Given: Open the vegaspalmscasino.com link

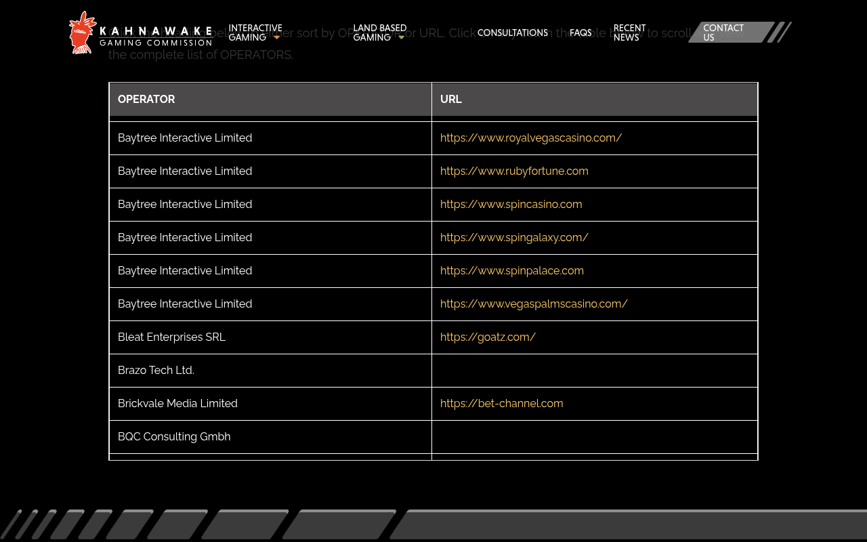Looking at the screenshot, I should [534, 304].
